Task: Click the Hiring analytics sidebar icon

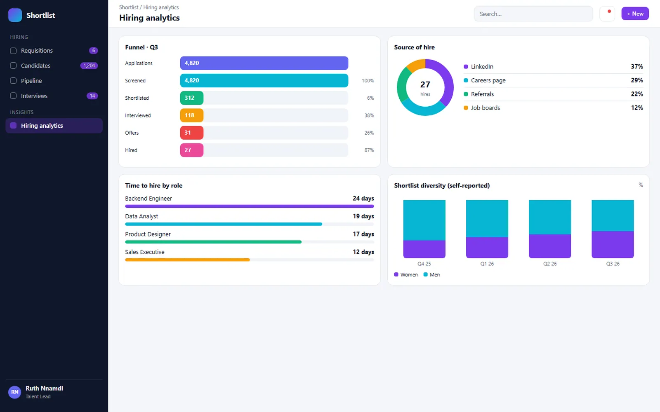Action: tap(13, 126)
